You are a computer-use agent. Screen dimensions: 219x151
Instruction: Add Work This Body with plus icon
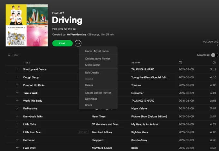pos(17,100)
